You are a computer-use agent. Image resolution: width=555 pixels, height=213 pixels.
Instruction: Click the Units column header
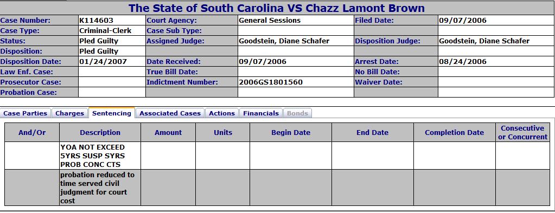click(222, 132)
